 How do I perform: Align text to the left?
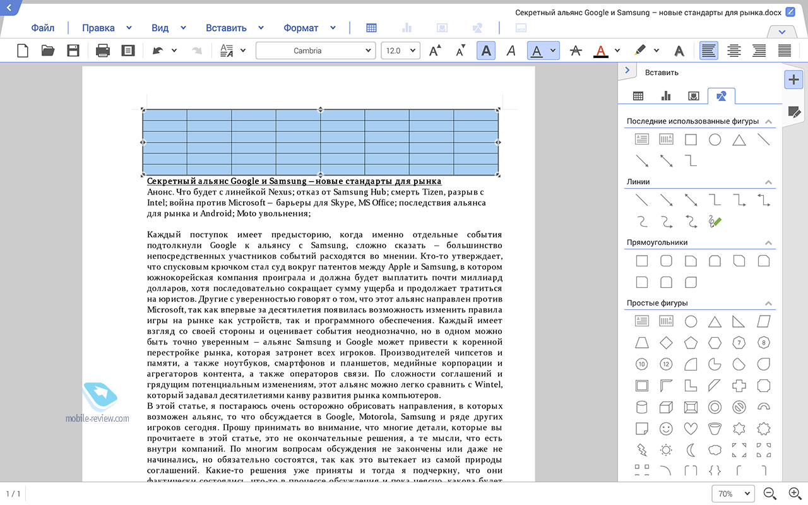click(709, 50)
